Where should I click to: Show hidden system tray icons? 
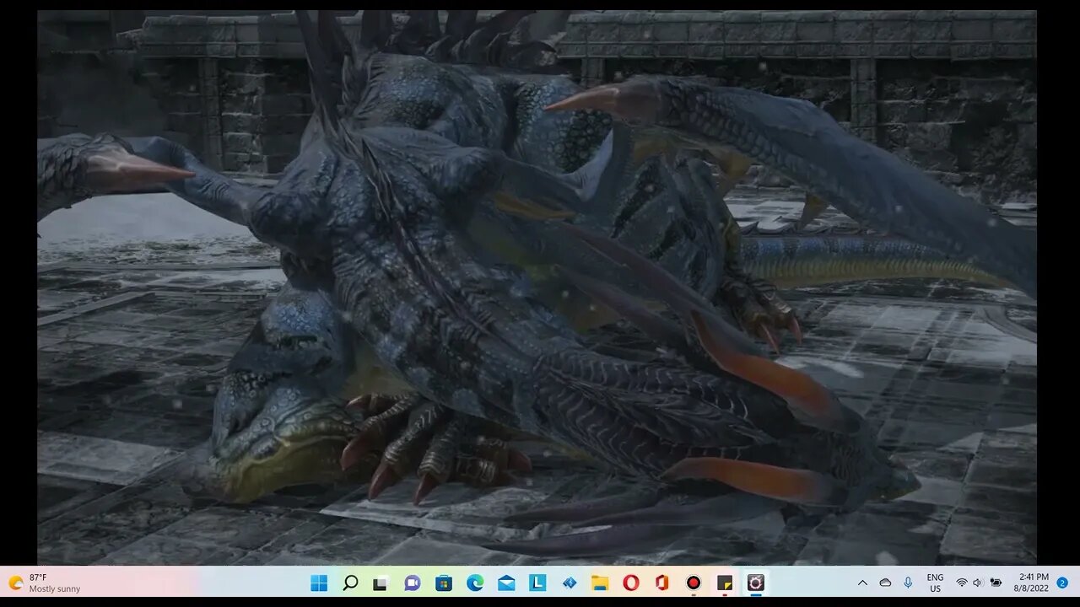(862, 583)
